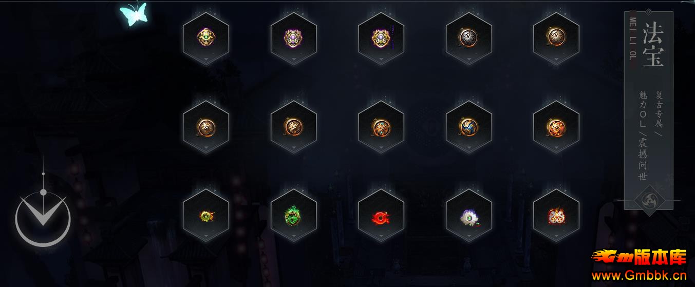695x287 pixels.
Task: Click the 魅力OL/震撼问世 vertical text
Action: pyautogui.click(x=643, y=136)
